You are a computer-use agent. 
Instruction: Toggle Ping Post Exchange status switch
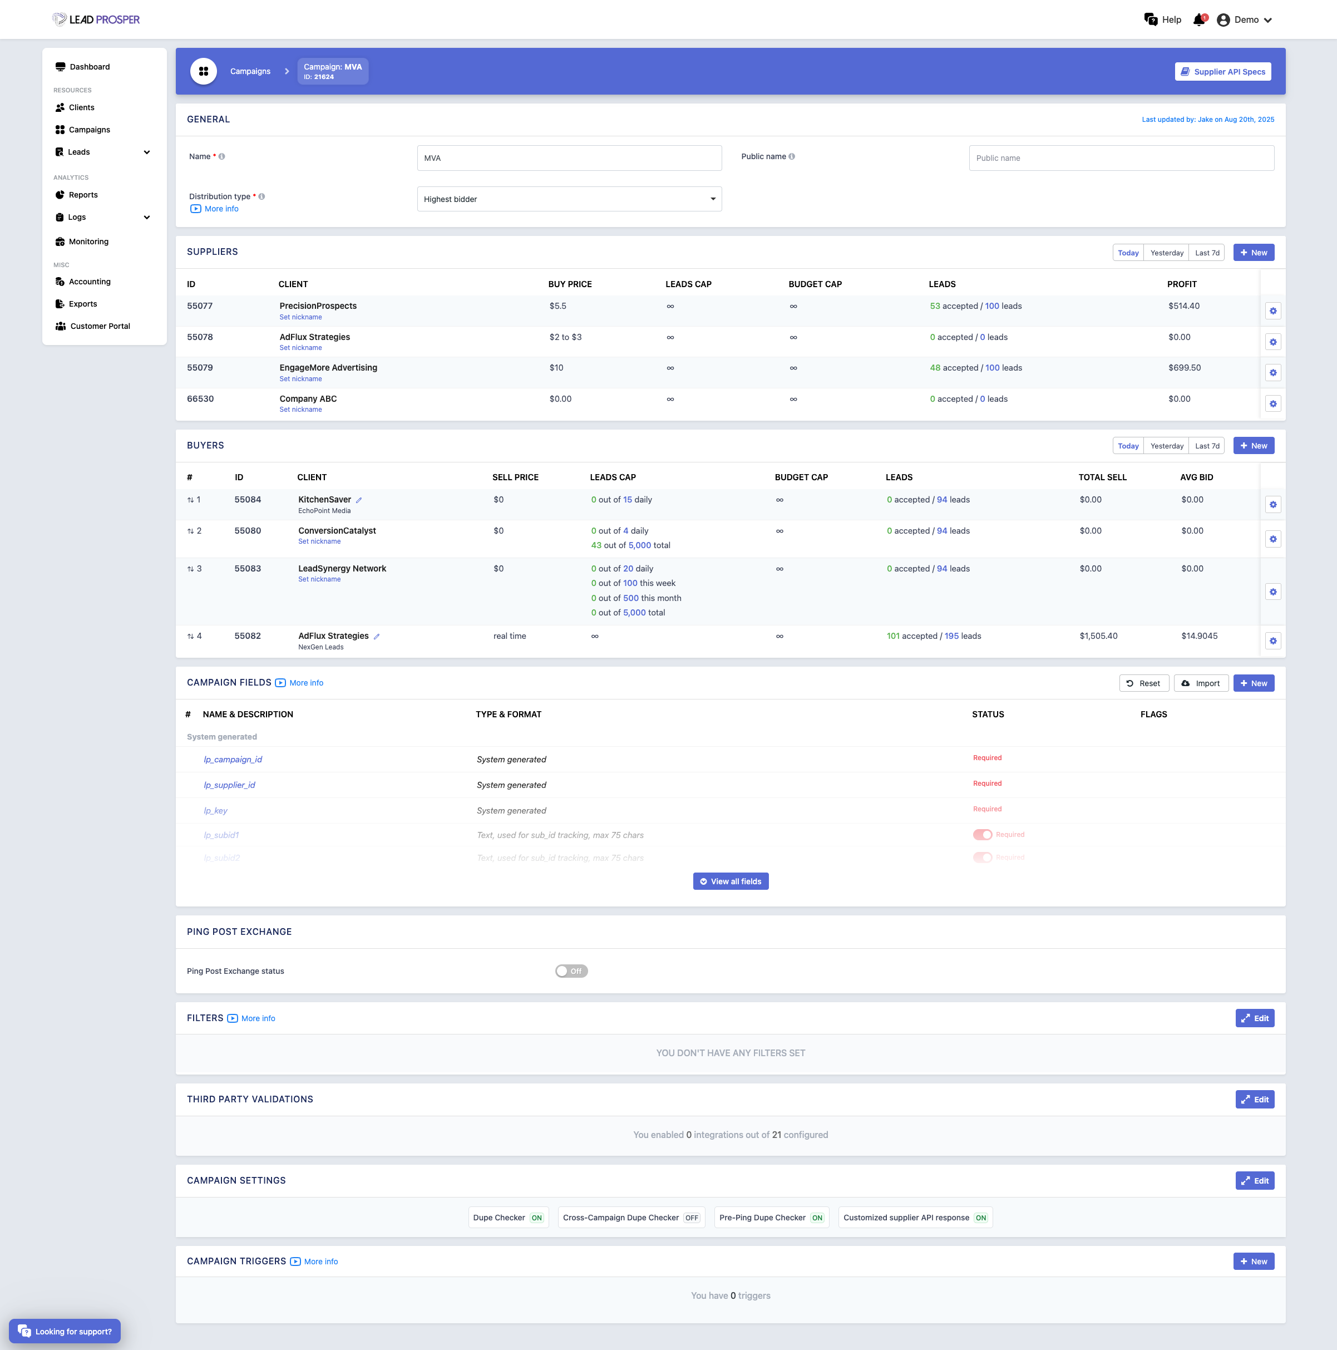571,971
